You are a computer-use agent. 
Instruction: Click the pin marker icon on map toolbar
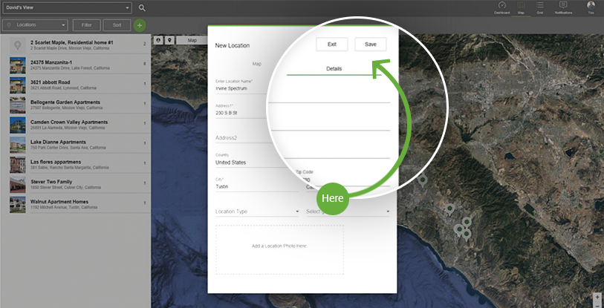[x=169, y=40]
